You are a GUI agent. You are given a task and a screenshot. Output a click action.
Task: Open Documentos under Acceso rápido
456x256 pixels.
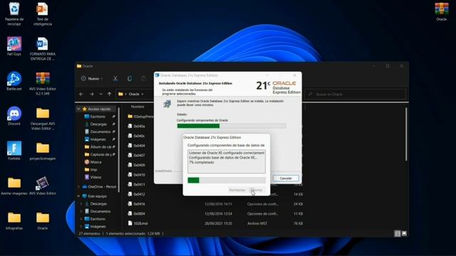[x=100, y=132]
